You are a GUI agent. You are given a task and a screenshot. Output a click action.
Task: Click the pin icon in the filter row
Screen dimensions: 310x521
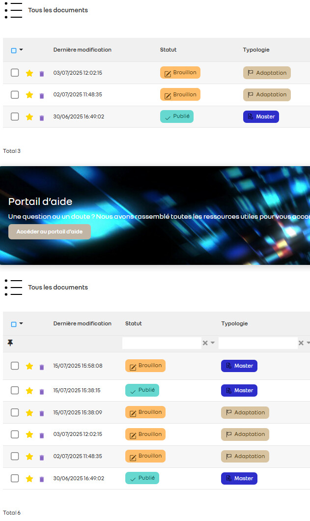pos(10,343)
